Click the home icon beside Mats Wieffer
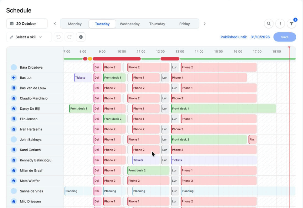Viewport: 303px width, 208px height. (x=14, y=181)
